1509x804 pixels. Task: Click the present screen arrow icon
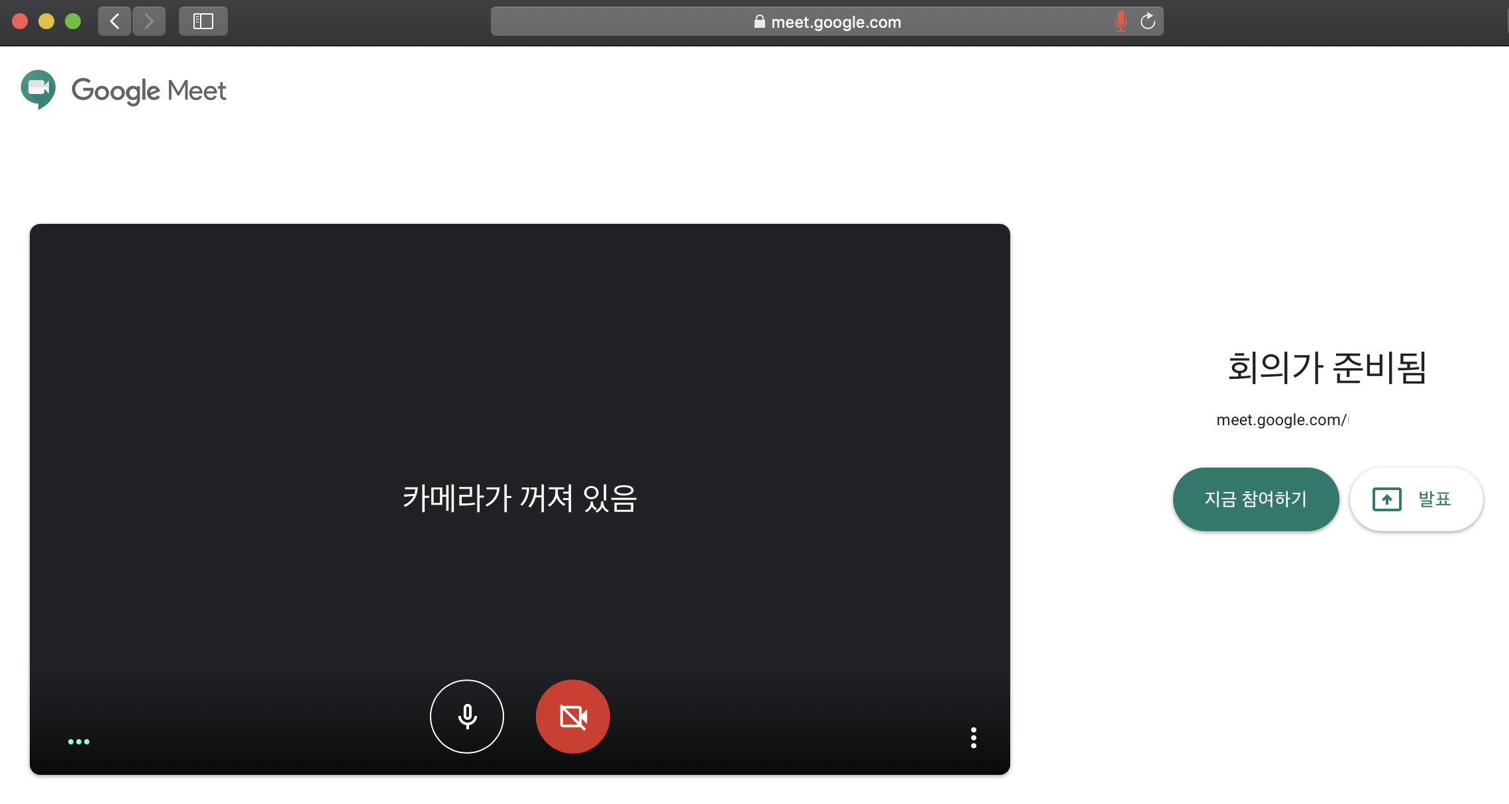(x=1387, y=499)
